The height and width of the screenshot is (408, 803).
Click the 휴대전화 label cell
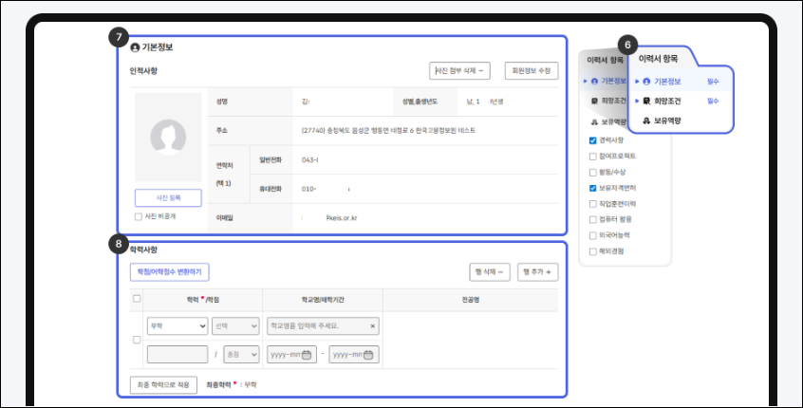(271, 189)
